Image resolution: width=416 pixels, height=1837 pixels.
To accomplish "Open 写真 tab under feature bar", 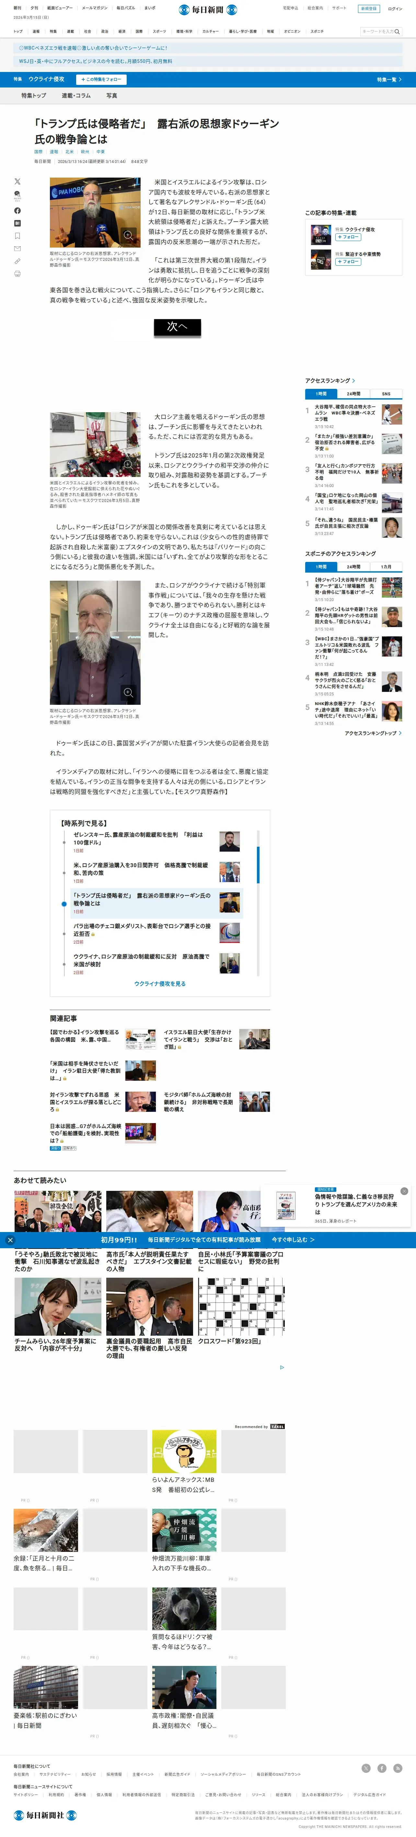I will point(111,96).
